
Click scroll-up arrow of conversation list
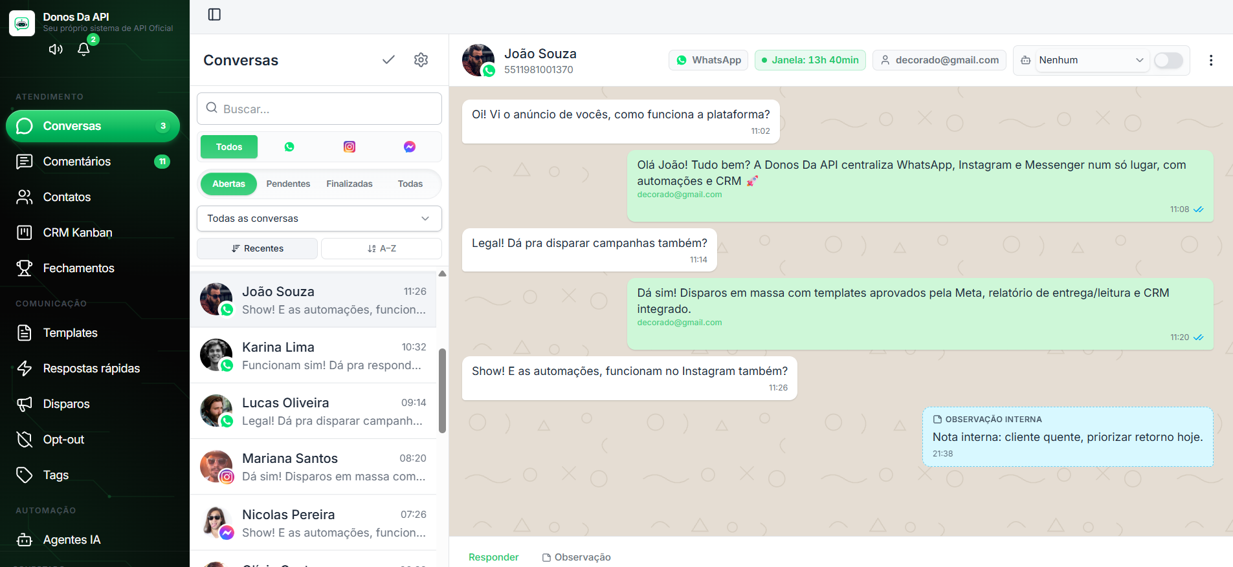coord(442,273)
